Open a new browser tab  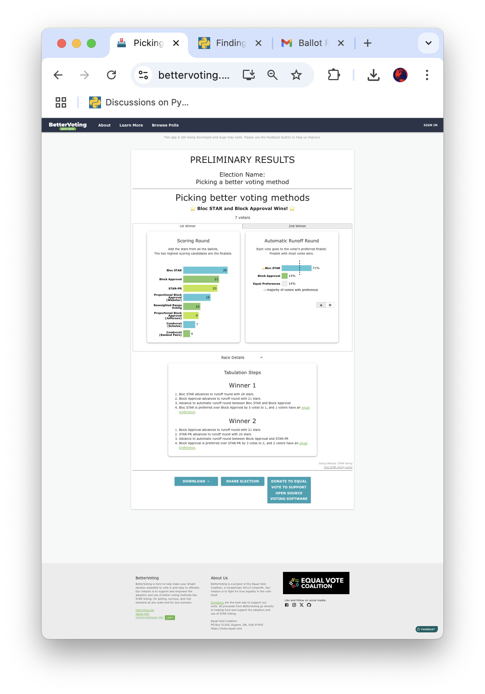tap(368, 43)
